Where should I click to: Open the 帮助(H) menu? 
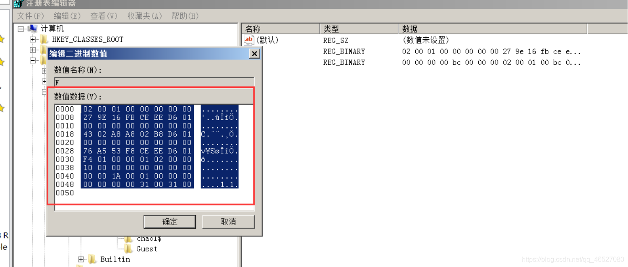pos(185,16)
